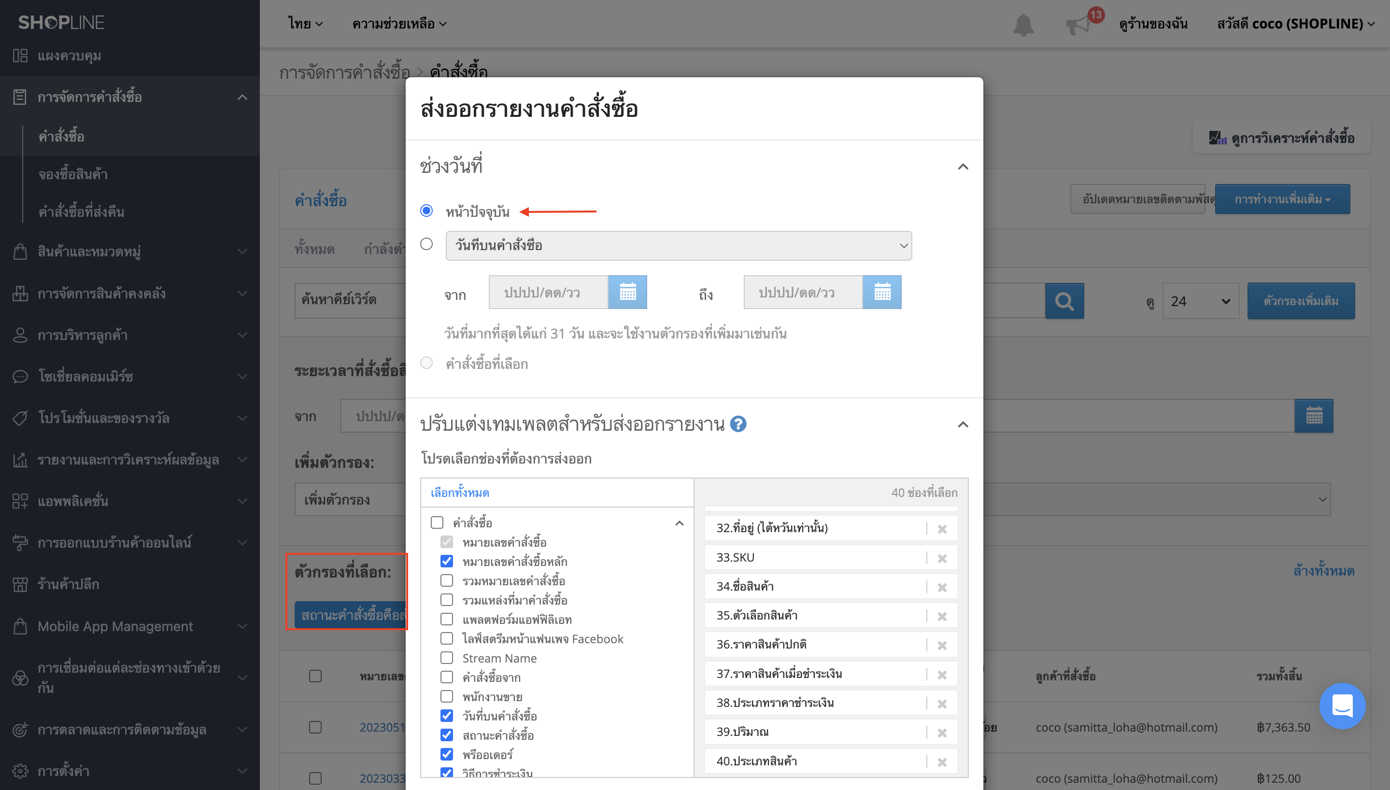1390x790 pixels.
Task: Open the 'ถึง' date calendar picker
Action: pyautogui.click(x=881, y=292)
